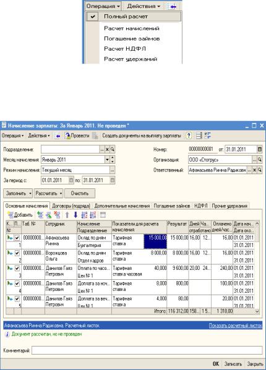Screen dimensions: 266x370
Task: Open the Показать расчетный листок link
Action: (235, 326)
